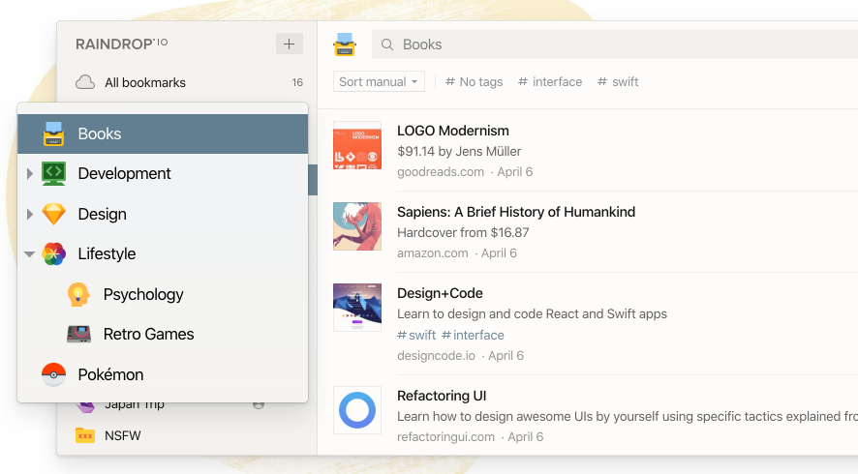Screen dimensions: 858x474
Task: Click the Pokémon pokeball icon
Action: 53,374
